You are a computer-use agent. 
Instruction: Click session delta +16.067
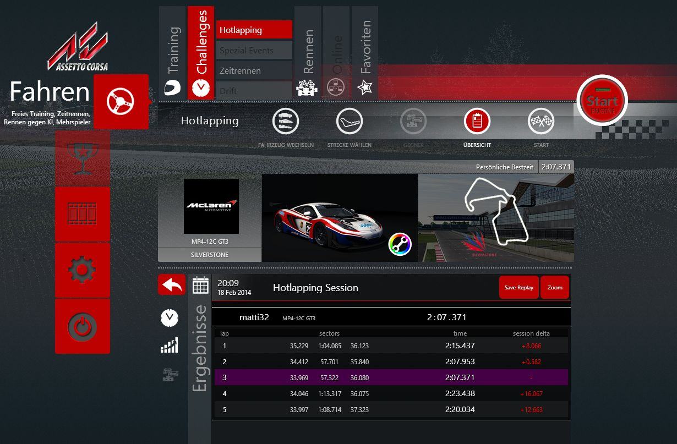(x=531, y=394)
